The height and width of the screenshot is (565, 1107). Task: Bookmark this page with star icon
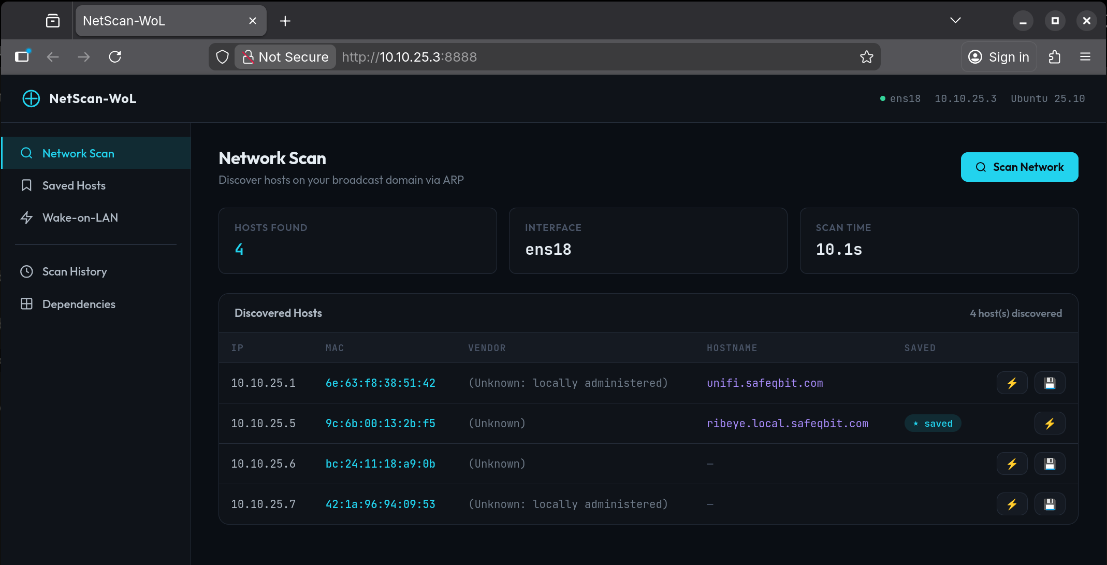[x=866, y=57]
